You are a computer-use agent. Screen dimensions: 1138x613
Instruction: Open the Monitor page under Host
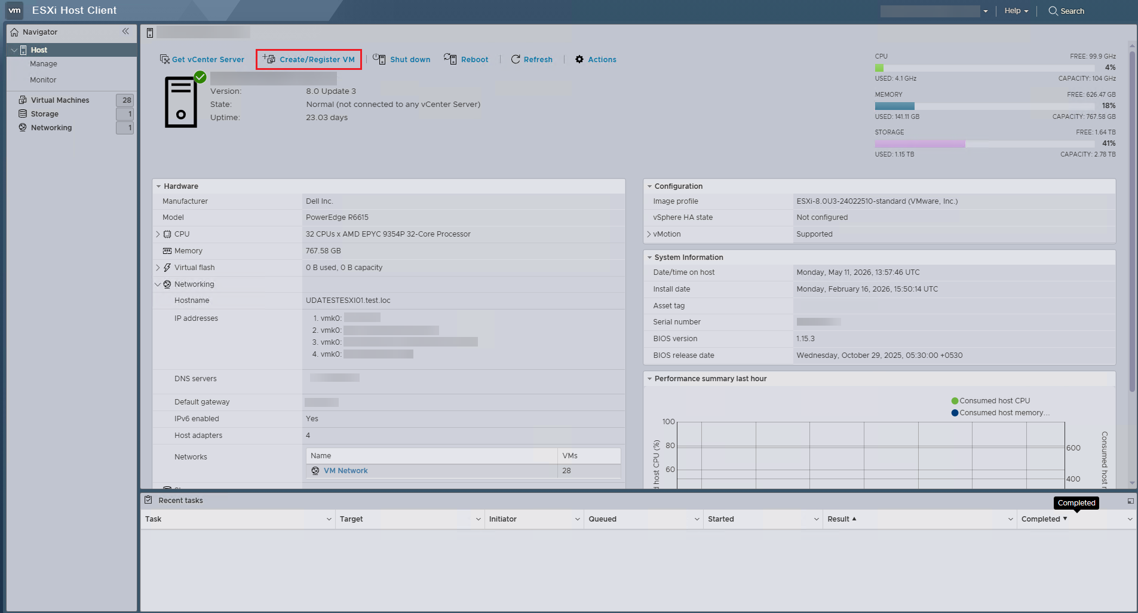tap(43, 80)
